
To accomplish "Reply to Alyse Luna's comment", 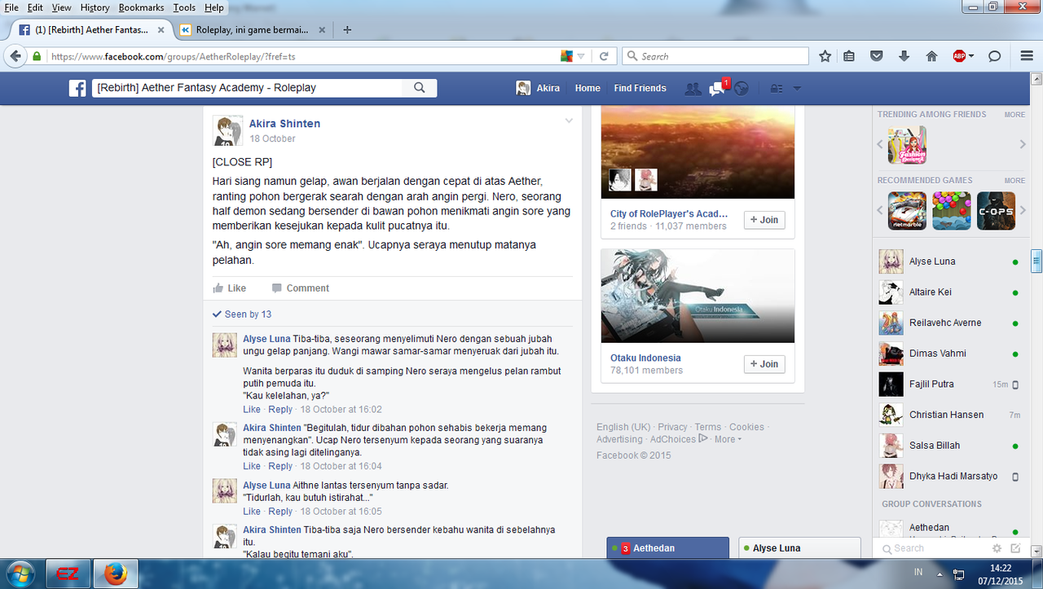I will pos(280,409).
